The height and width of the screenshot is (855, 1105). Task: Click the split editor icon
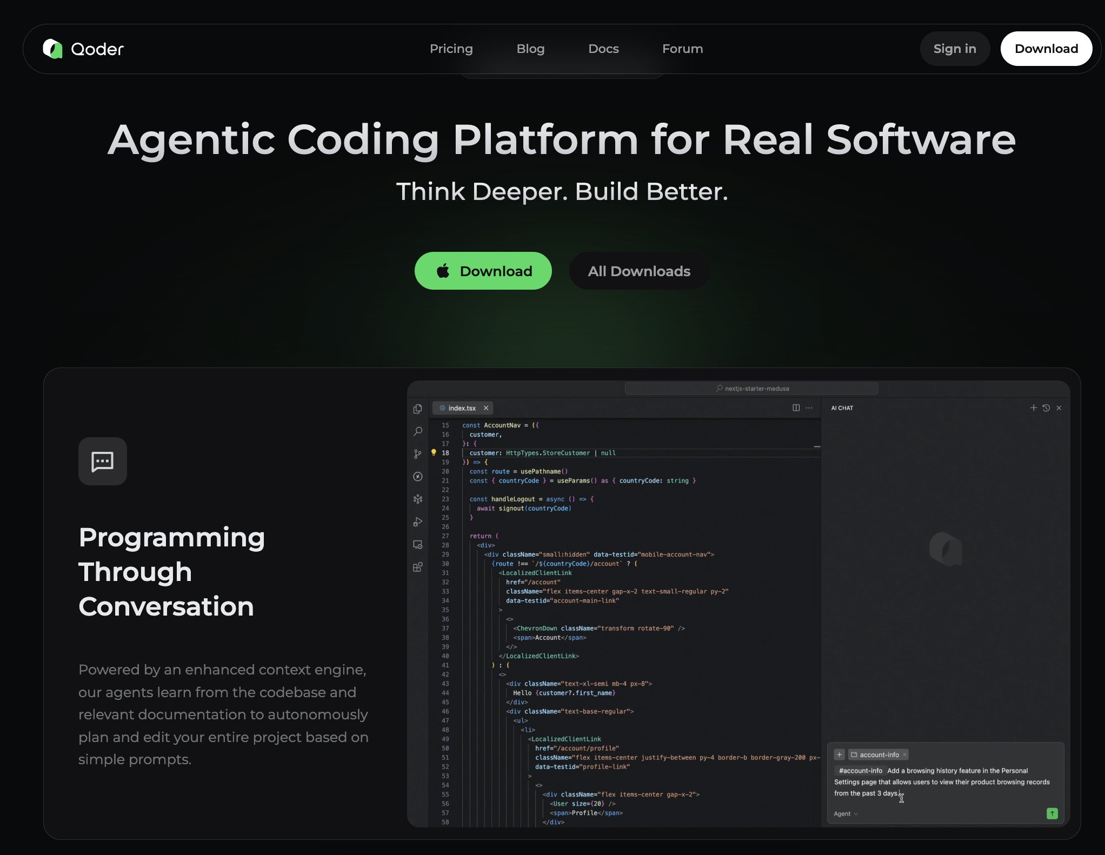click(x=796, y=408)
